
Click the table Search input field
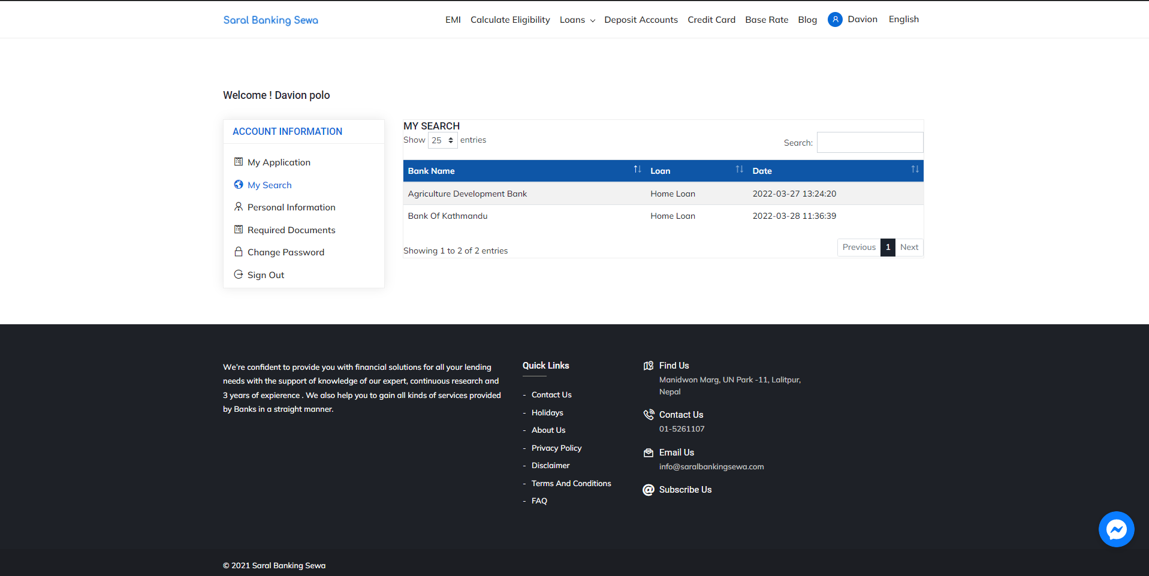pyautogui.click(x=870, y=143)
